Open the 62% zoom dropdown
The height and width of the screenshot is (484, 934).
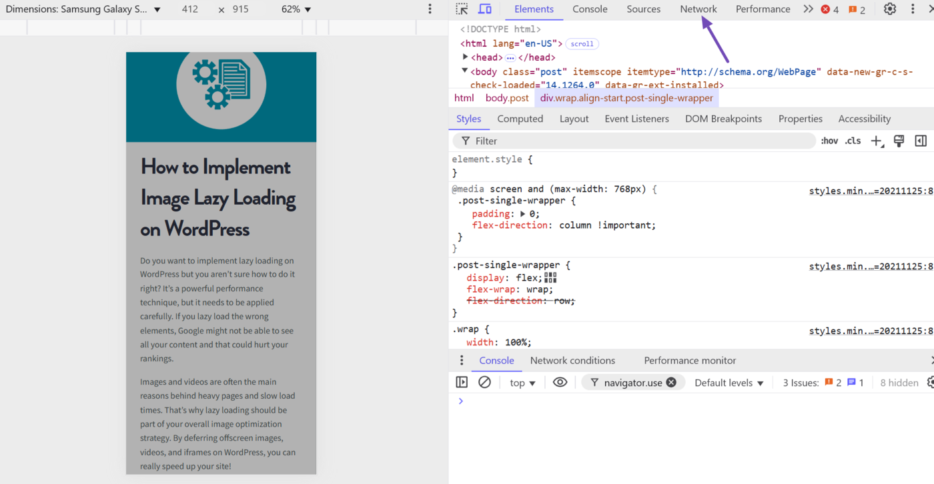tap(296, 9)
